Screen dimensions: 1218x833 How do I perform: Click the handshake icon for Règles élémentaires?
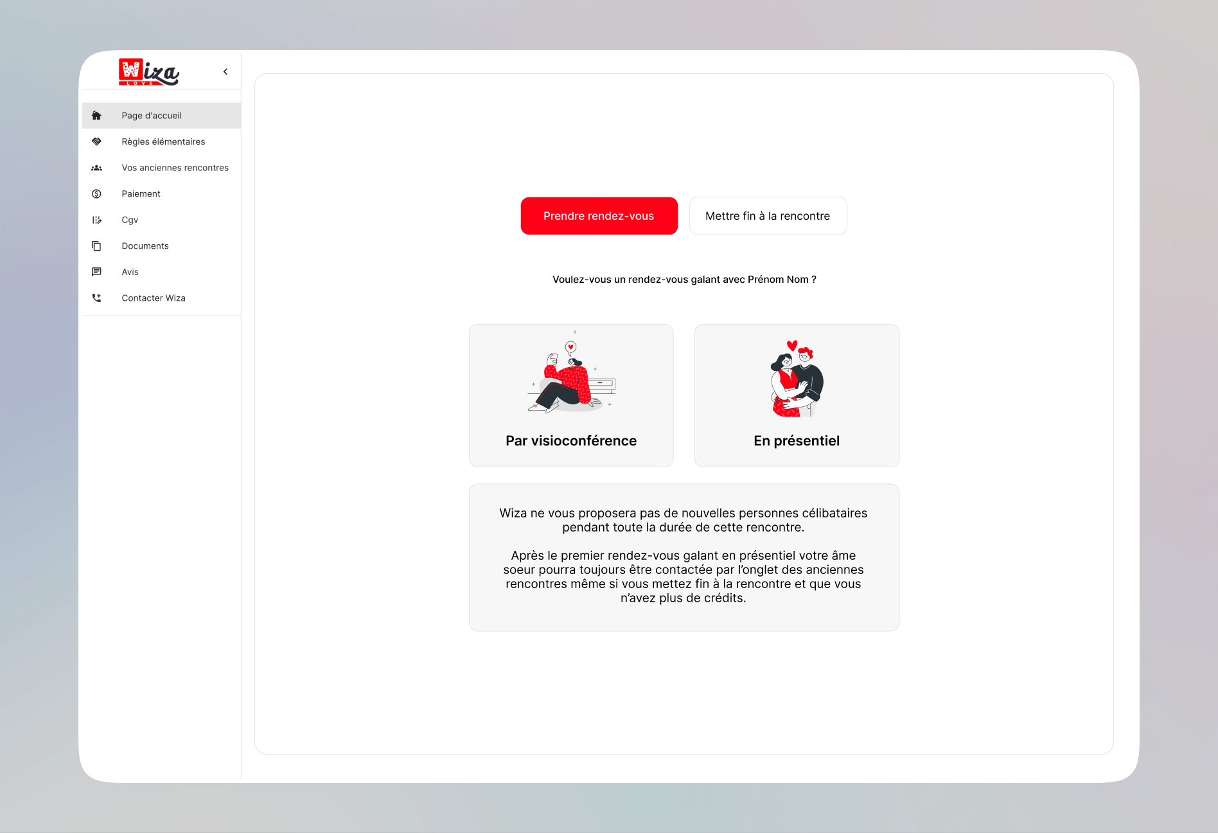click(96, 141)
